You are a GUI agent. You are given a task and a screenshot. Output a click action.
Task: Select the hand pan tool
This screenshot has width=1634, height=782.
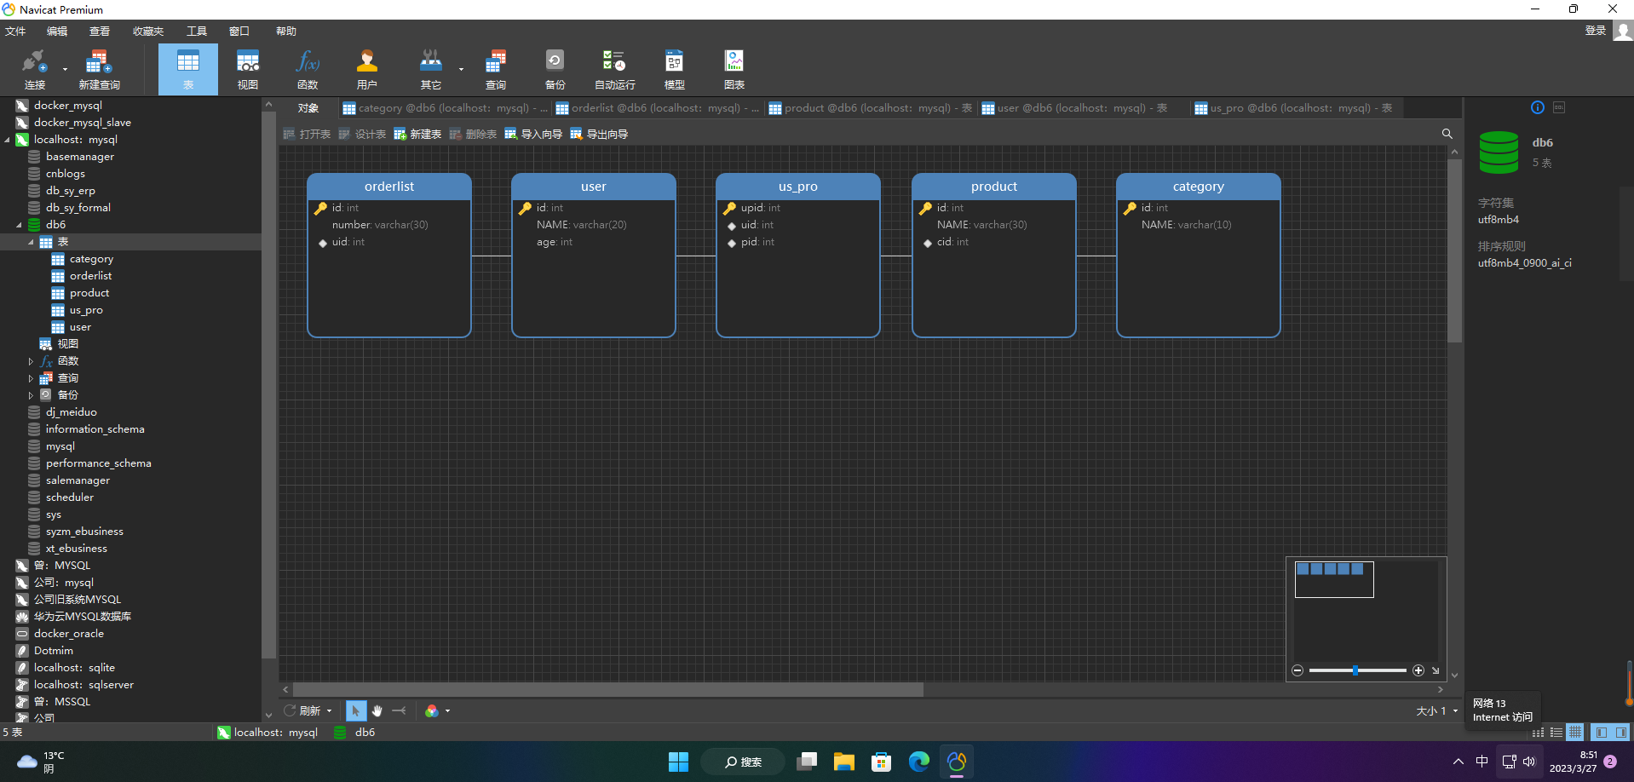pos(377,710)
